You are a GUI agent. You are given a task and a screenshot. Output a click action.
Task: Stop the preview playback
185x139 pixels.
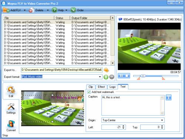[x=127, y=76]
